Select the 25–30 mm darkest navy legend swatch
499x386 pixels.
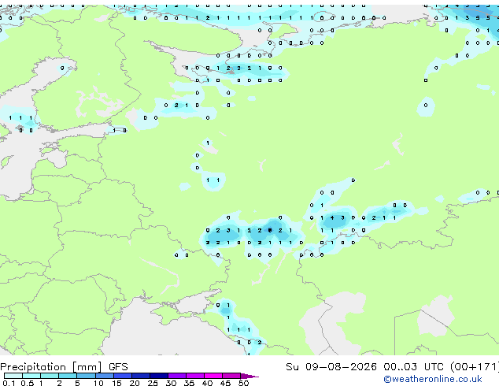(159, 376)
